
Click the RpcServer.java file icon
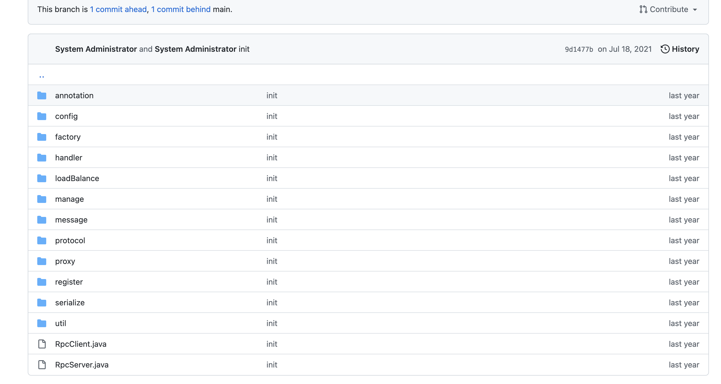pyautogui.click(x=42, y=365)
